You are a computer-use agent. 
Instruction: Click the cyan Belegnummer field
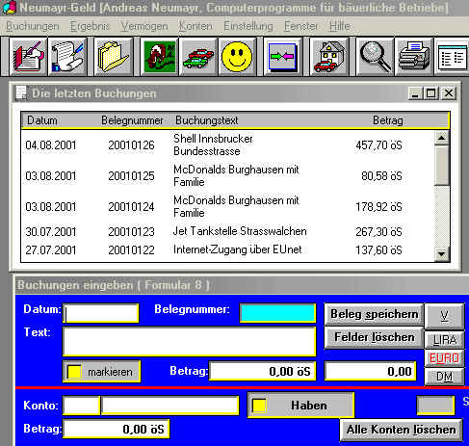click(277, 313)
